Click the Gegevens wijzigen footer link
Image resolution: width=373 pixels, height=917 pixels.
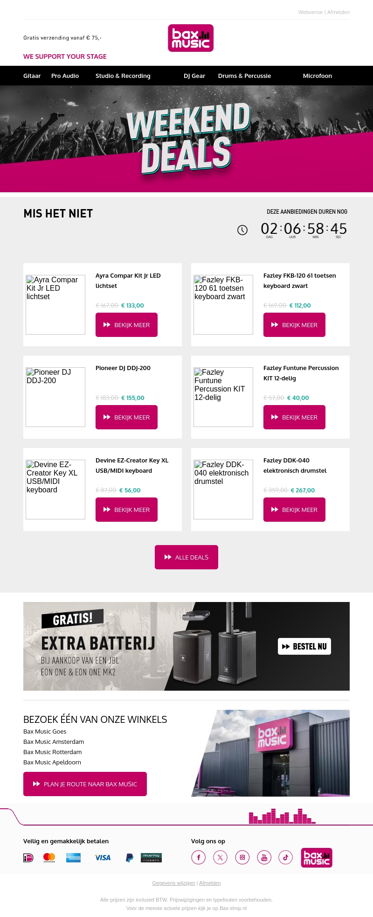point(173,883)
